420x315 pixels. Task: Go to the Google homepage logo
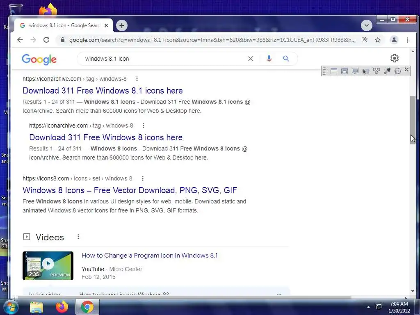coord(39,59)
